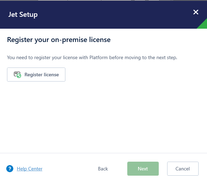Click the green checkmark badge on license icon
The height and width of the screenshot is (183, 207).
[x=19, y=76]
